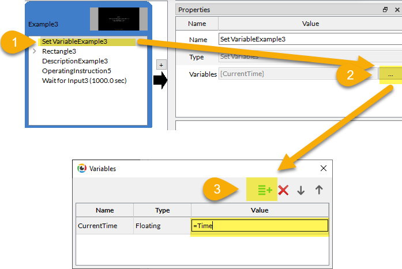Select the Floating type cell
Image resolution: width=402 pixels, height=269 pixels.
point(162,226)
